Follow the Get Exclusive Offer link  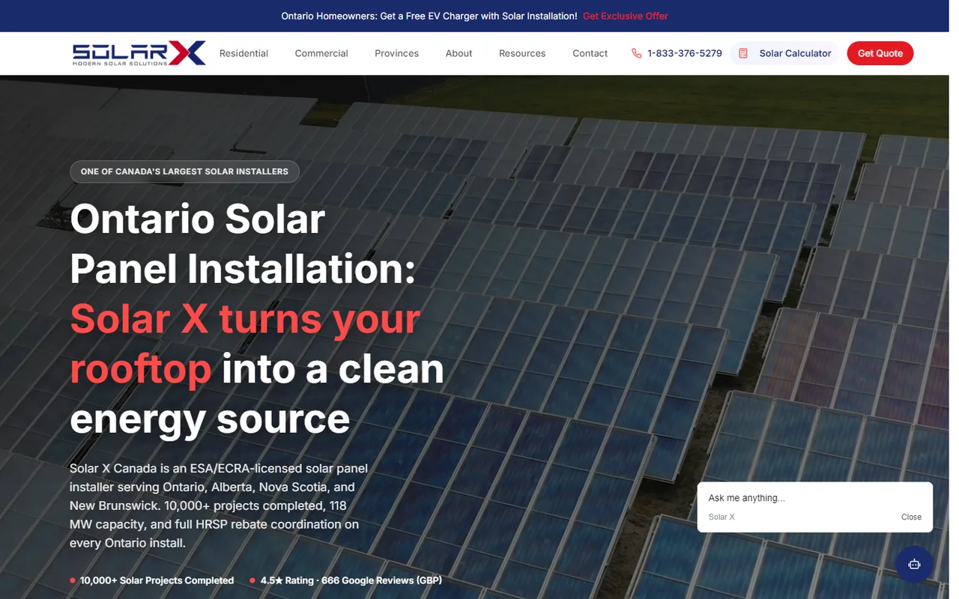point(626,16)
